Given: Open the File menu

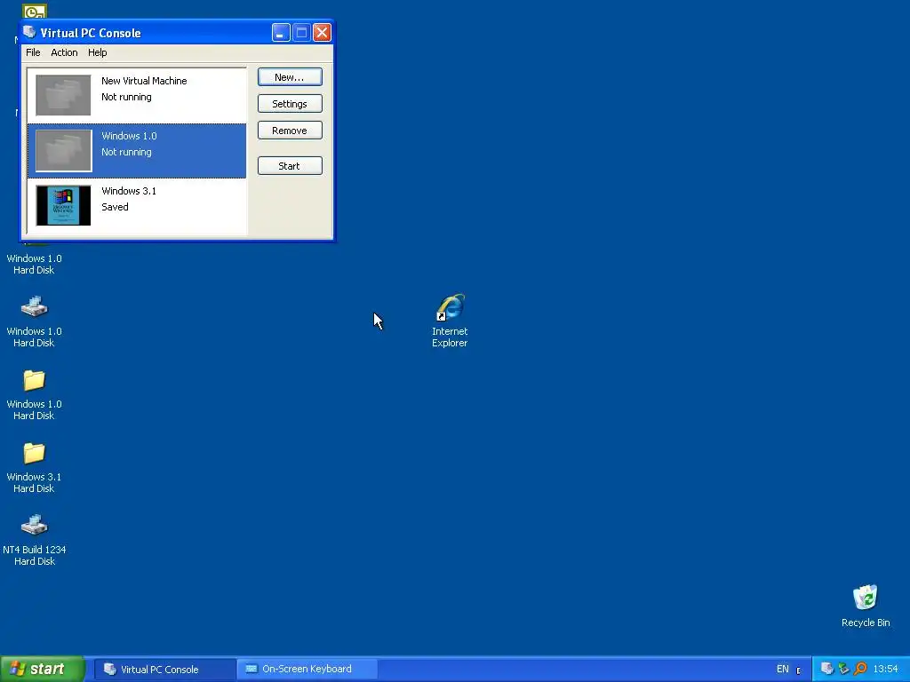Looking at the screenshot, I should [33, 52].
